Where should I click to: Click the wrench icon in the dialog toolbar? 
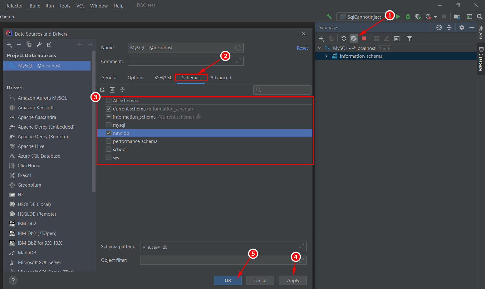(39, 44)
